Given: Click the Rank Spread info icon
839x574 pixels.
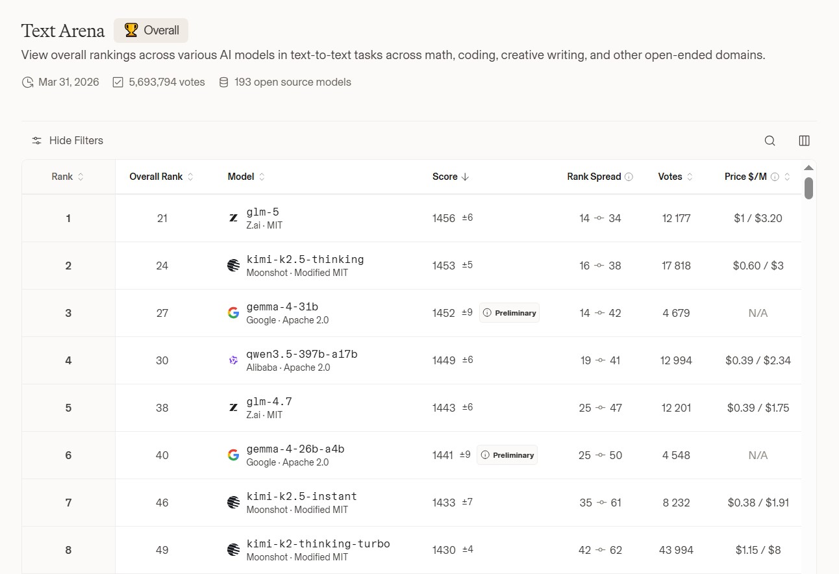Looking at the screenshot, I should (x=629, y=177).
